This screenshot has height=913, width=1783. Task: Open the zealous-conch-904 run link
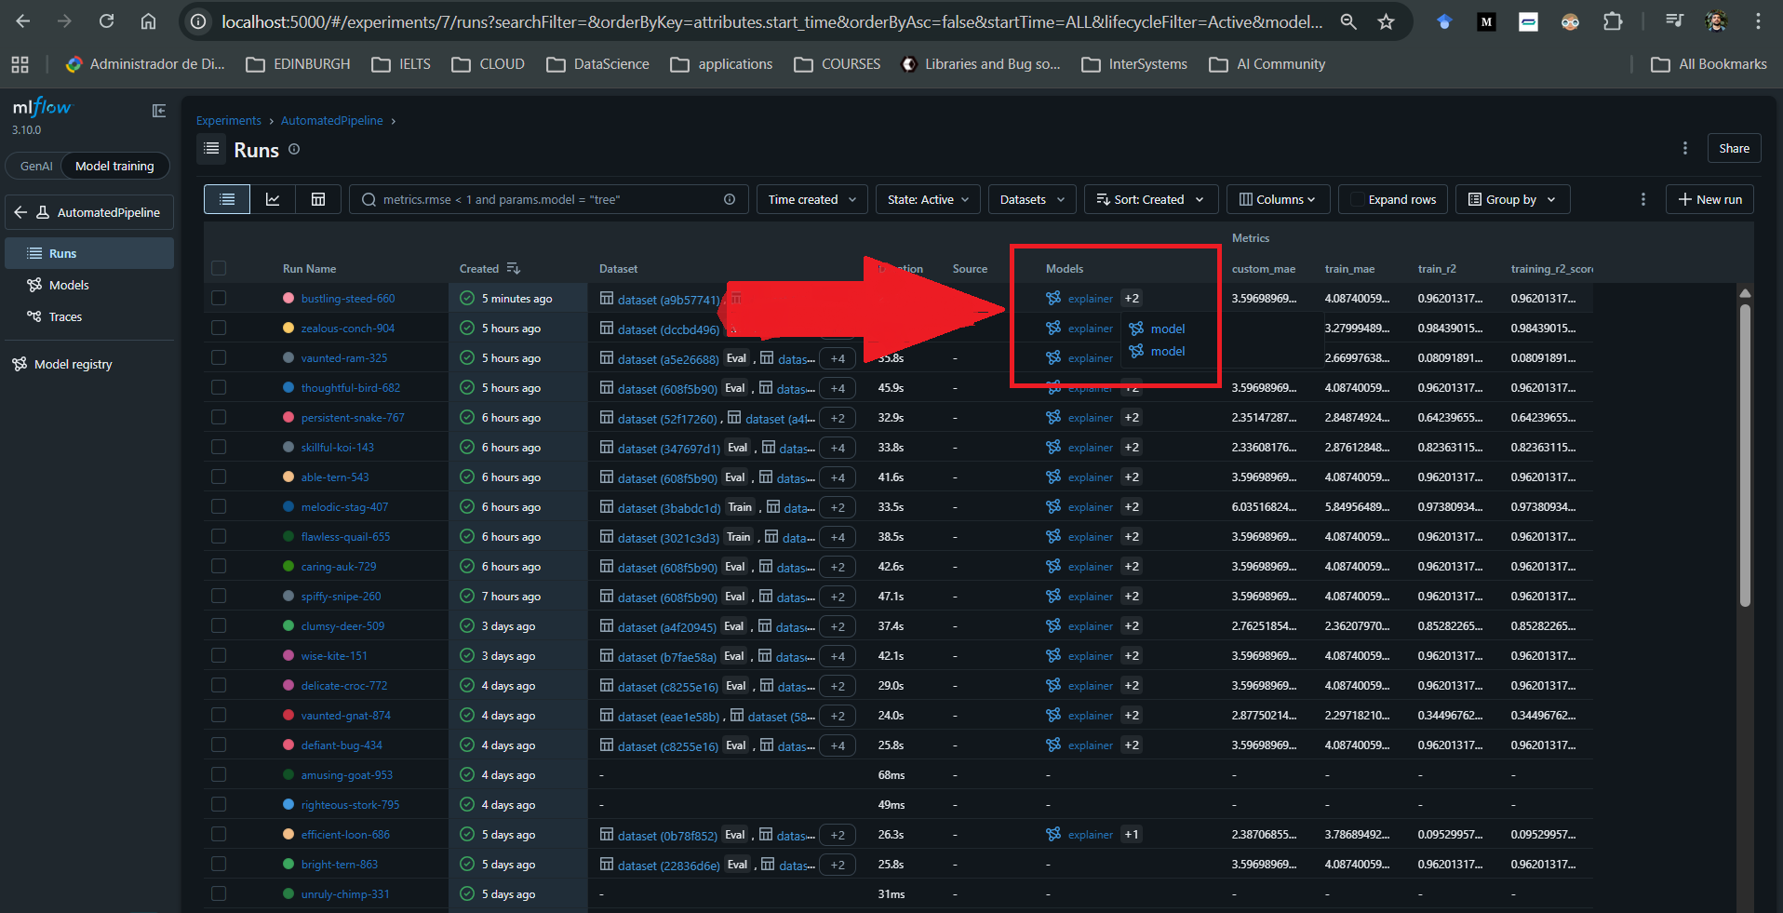click(347, 329)
